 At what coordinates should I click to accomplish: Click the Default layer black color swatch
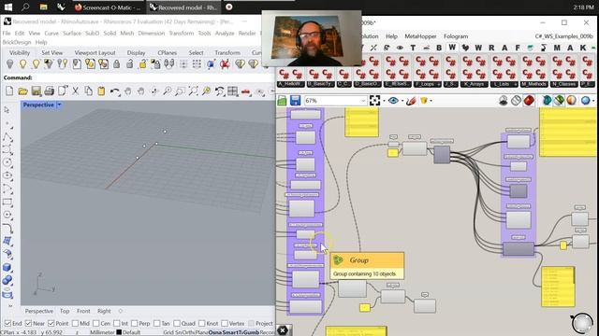119,332
